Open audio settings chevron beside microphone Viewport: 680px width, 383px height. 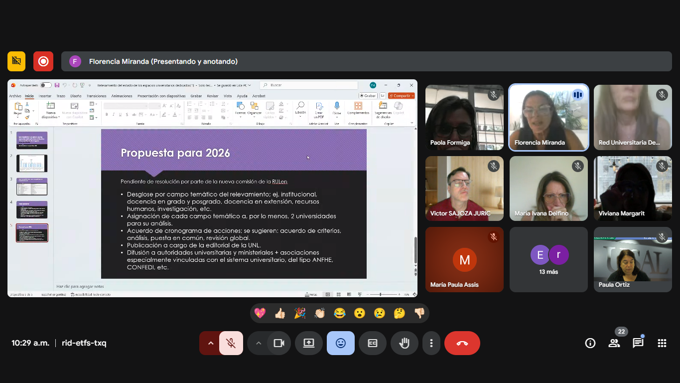[x=210, y=343]
